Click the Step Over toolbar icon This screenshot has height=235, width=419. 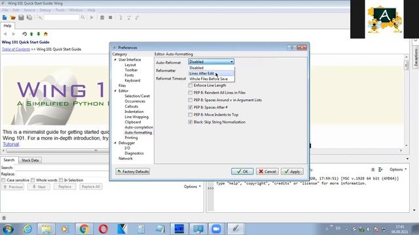click(129, 18)
